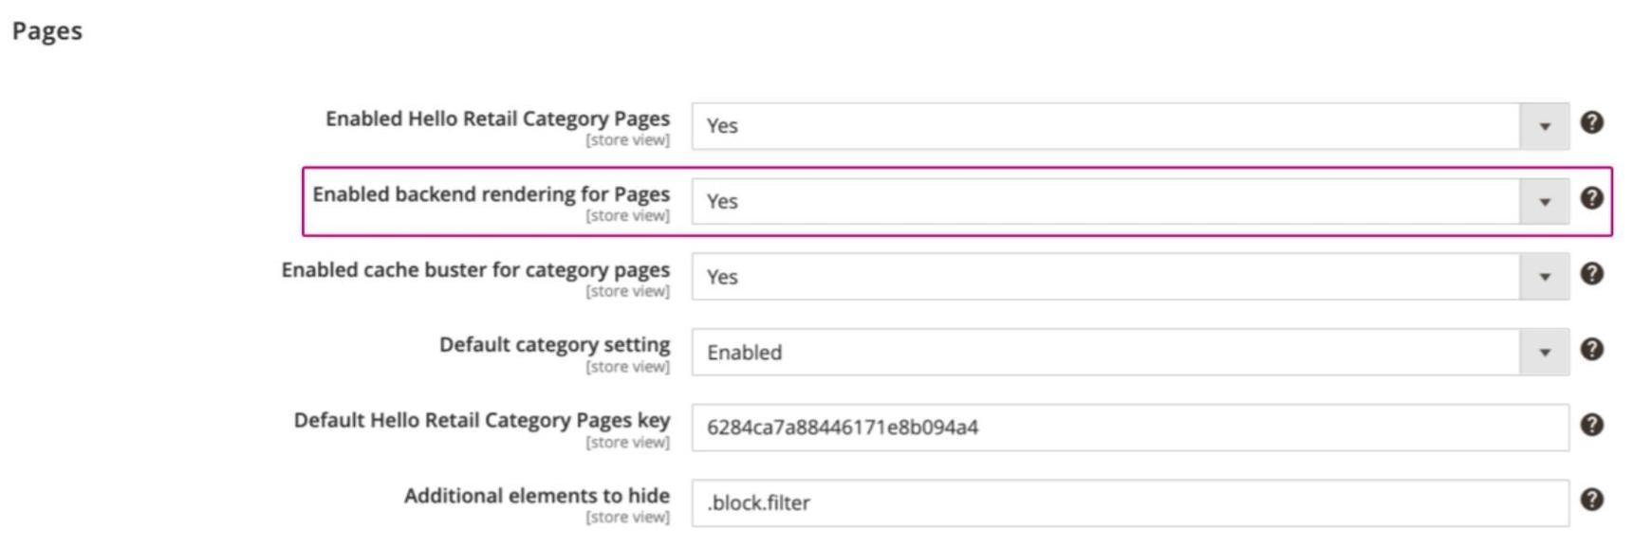Click '[store view]' text under Default category setting
This screenshot has width=1632, height=548.
[x=627, y=367]
